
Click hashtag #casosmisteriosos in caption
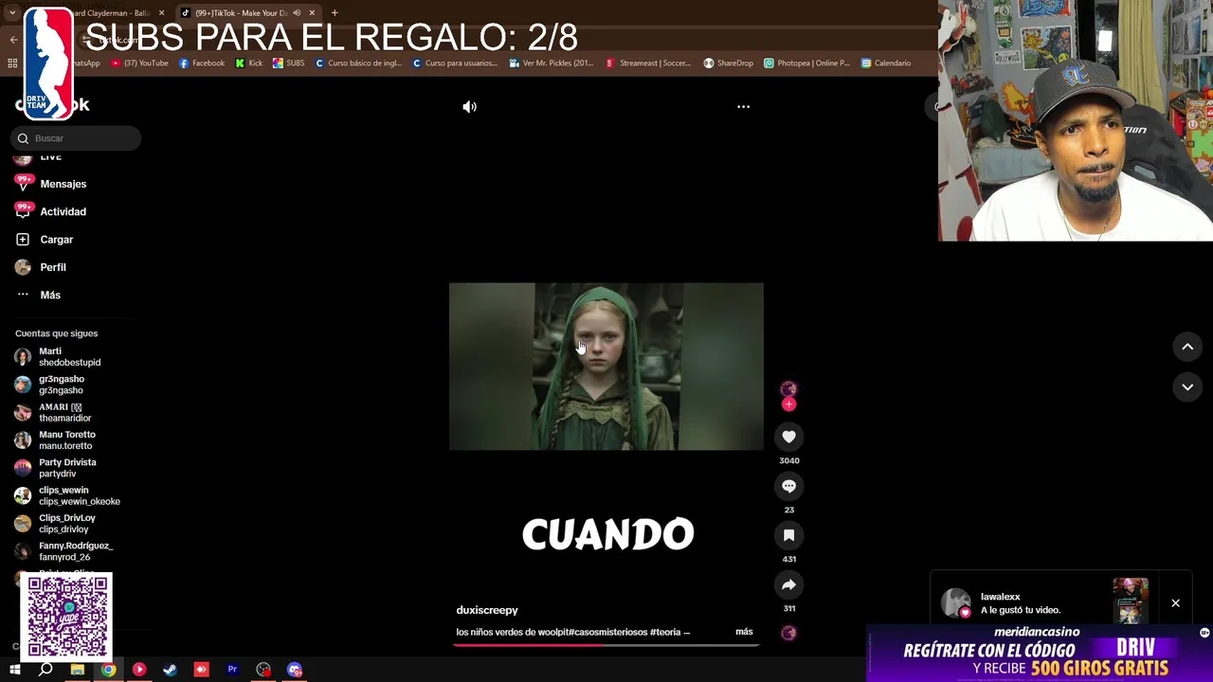(607, 632)
